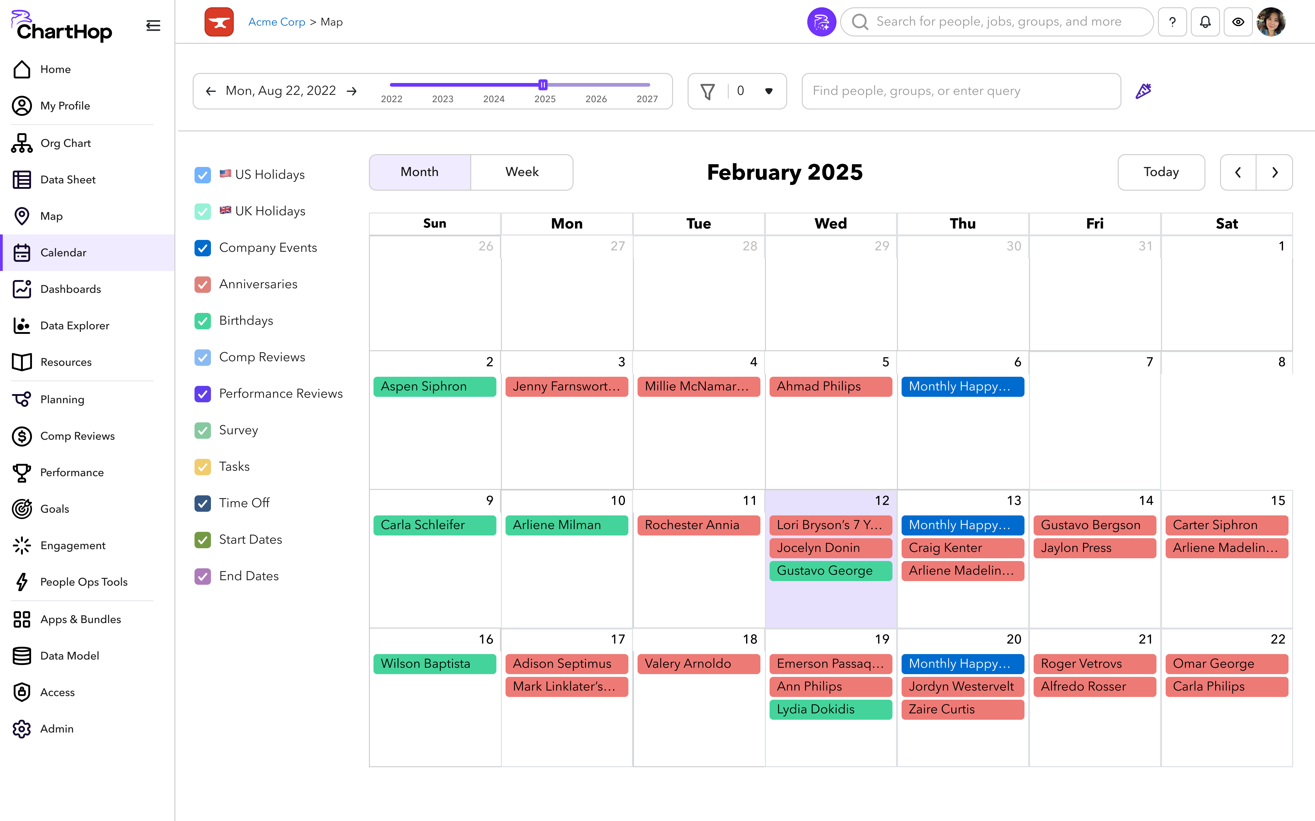Image resolution: width=1315 pixels, height=821 pixels.
Task: Click the eye preview icon in header
Action: (1237, 22)
